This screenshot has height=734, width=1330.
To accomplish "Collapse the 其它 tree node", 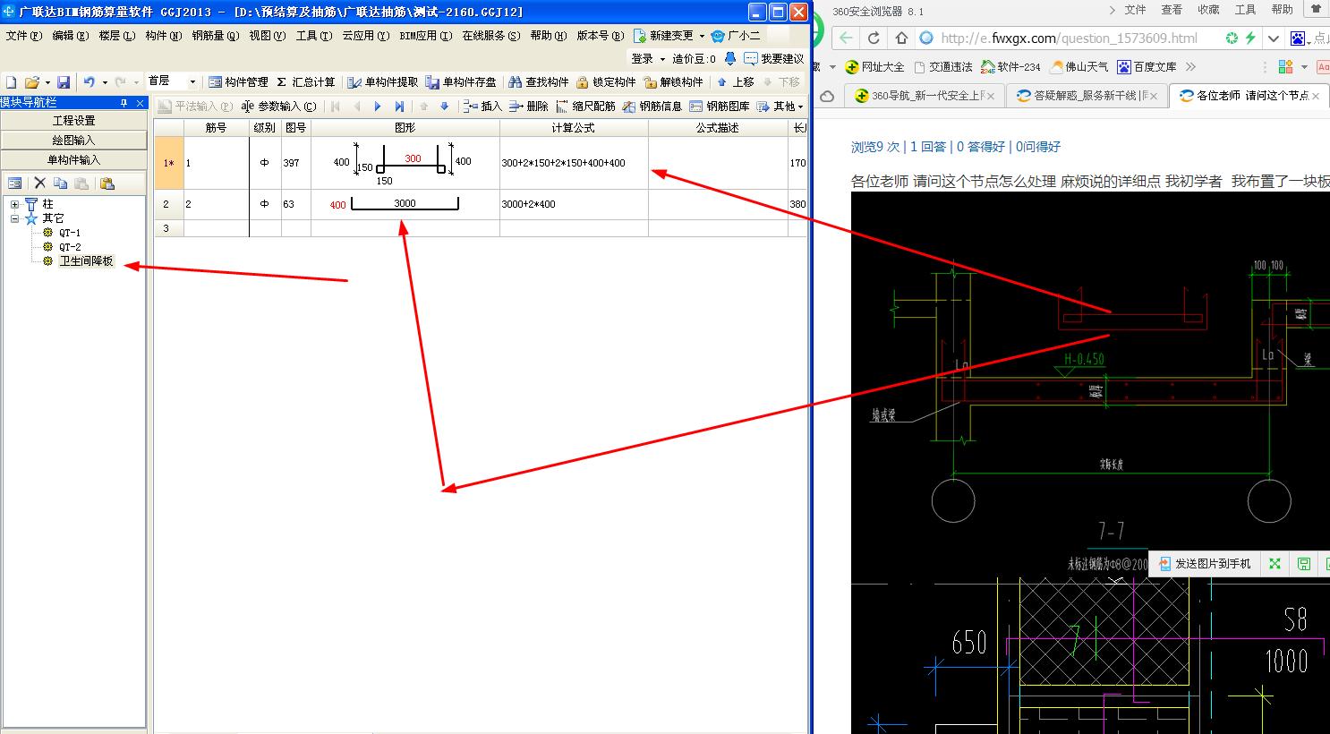I will coord(15,218).
